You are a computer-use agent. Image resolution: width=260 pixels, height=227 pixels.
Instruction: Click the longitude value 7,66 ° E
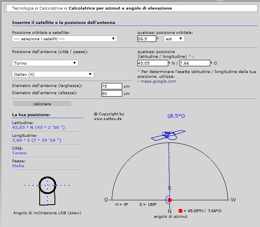[x=36, y=140]
